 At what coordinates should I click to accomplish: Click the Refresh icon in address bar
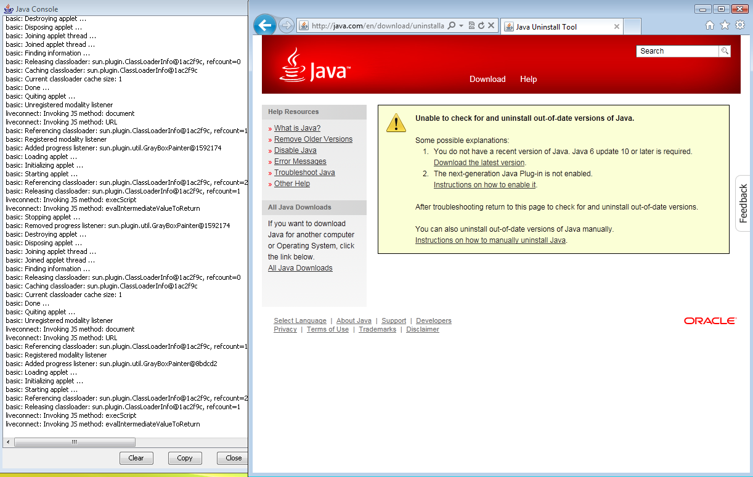pos(481,26)
